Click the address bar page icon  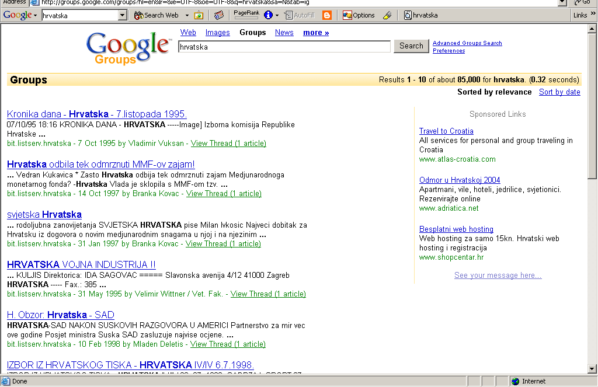34,2
